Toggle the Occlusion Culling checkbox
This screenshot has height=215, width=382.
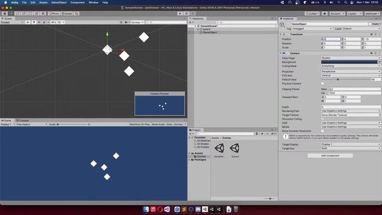322,119
